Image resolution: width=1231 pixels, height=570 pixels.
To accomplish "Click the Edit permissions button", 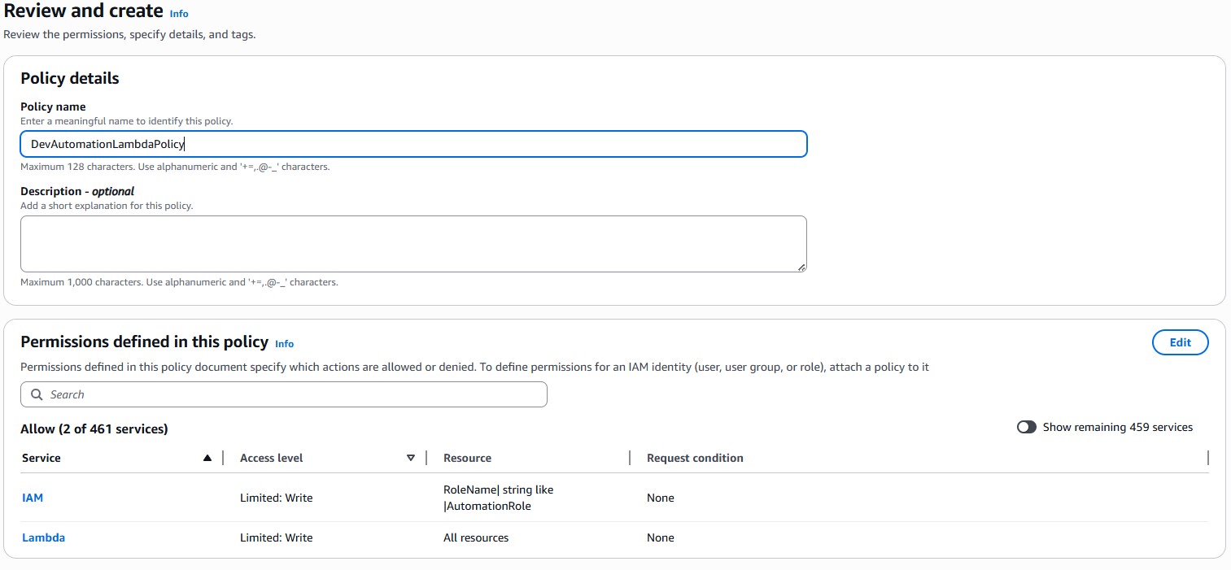I will click(1180, 342).
